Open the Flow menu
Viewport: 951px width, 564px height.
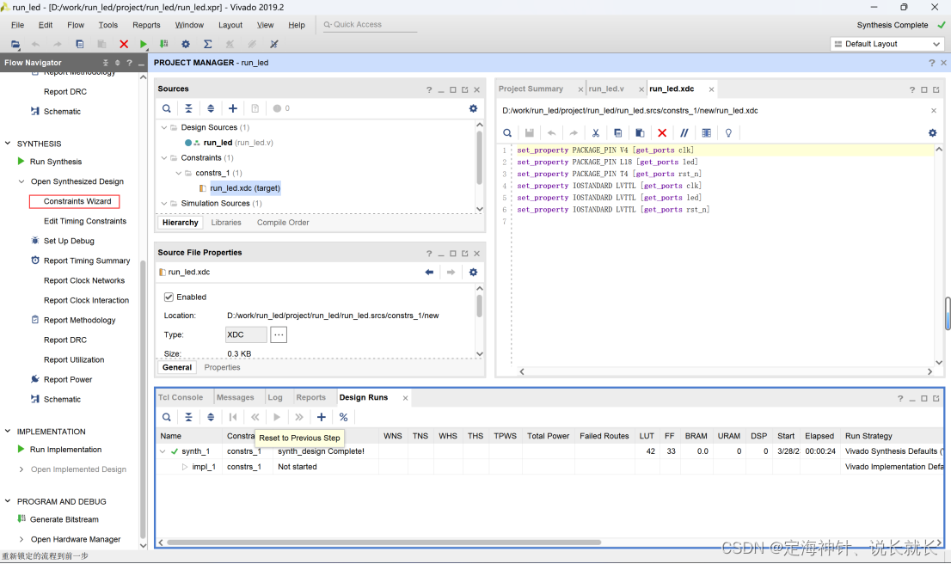[x=76, y=25]
